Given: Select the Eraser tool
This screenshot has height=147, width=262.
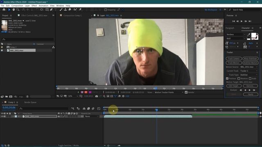Looking at the screenshot, I should click(x=70, y=10).
